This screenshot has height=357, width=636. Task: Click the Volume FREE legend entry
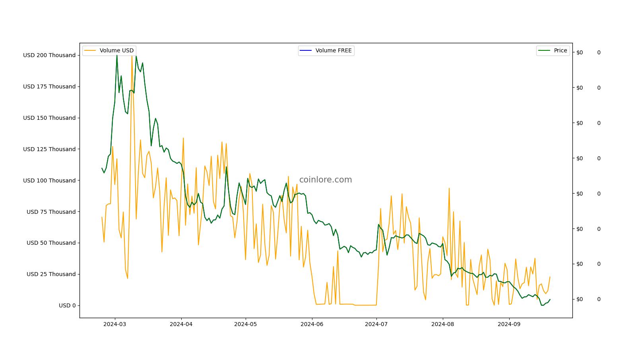326,51
